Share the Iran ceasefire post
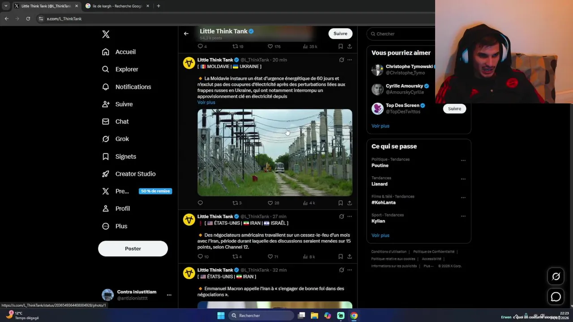 tap(350, 257)
